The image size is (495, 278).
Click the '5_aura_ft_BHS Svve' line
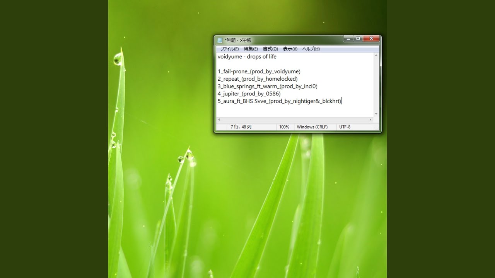click(x=279, y=101)
